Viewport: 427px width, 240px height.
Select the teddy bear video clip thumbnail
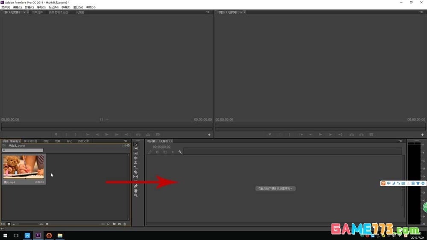(23, 167)
